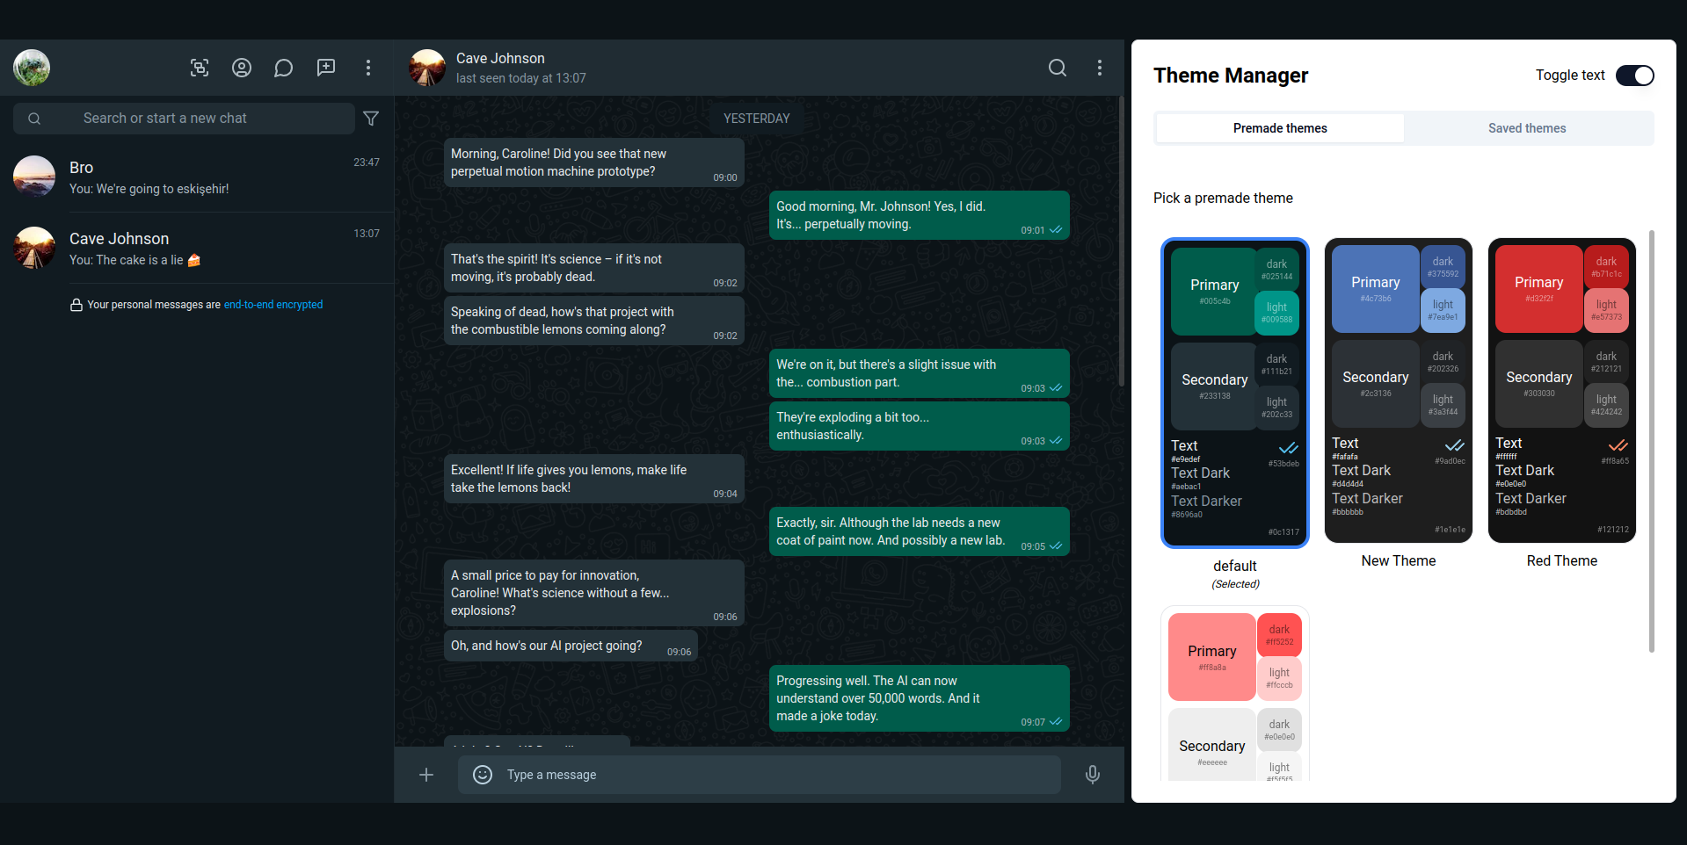
Task: Select the Premade themes tab
Action: point(1280,128)
